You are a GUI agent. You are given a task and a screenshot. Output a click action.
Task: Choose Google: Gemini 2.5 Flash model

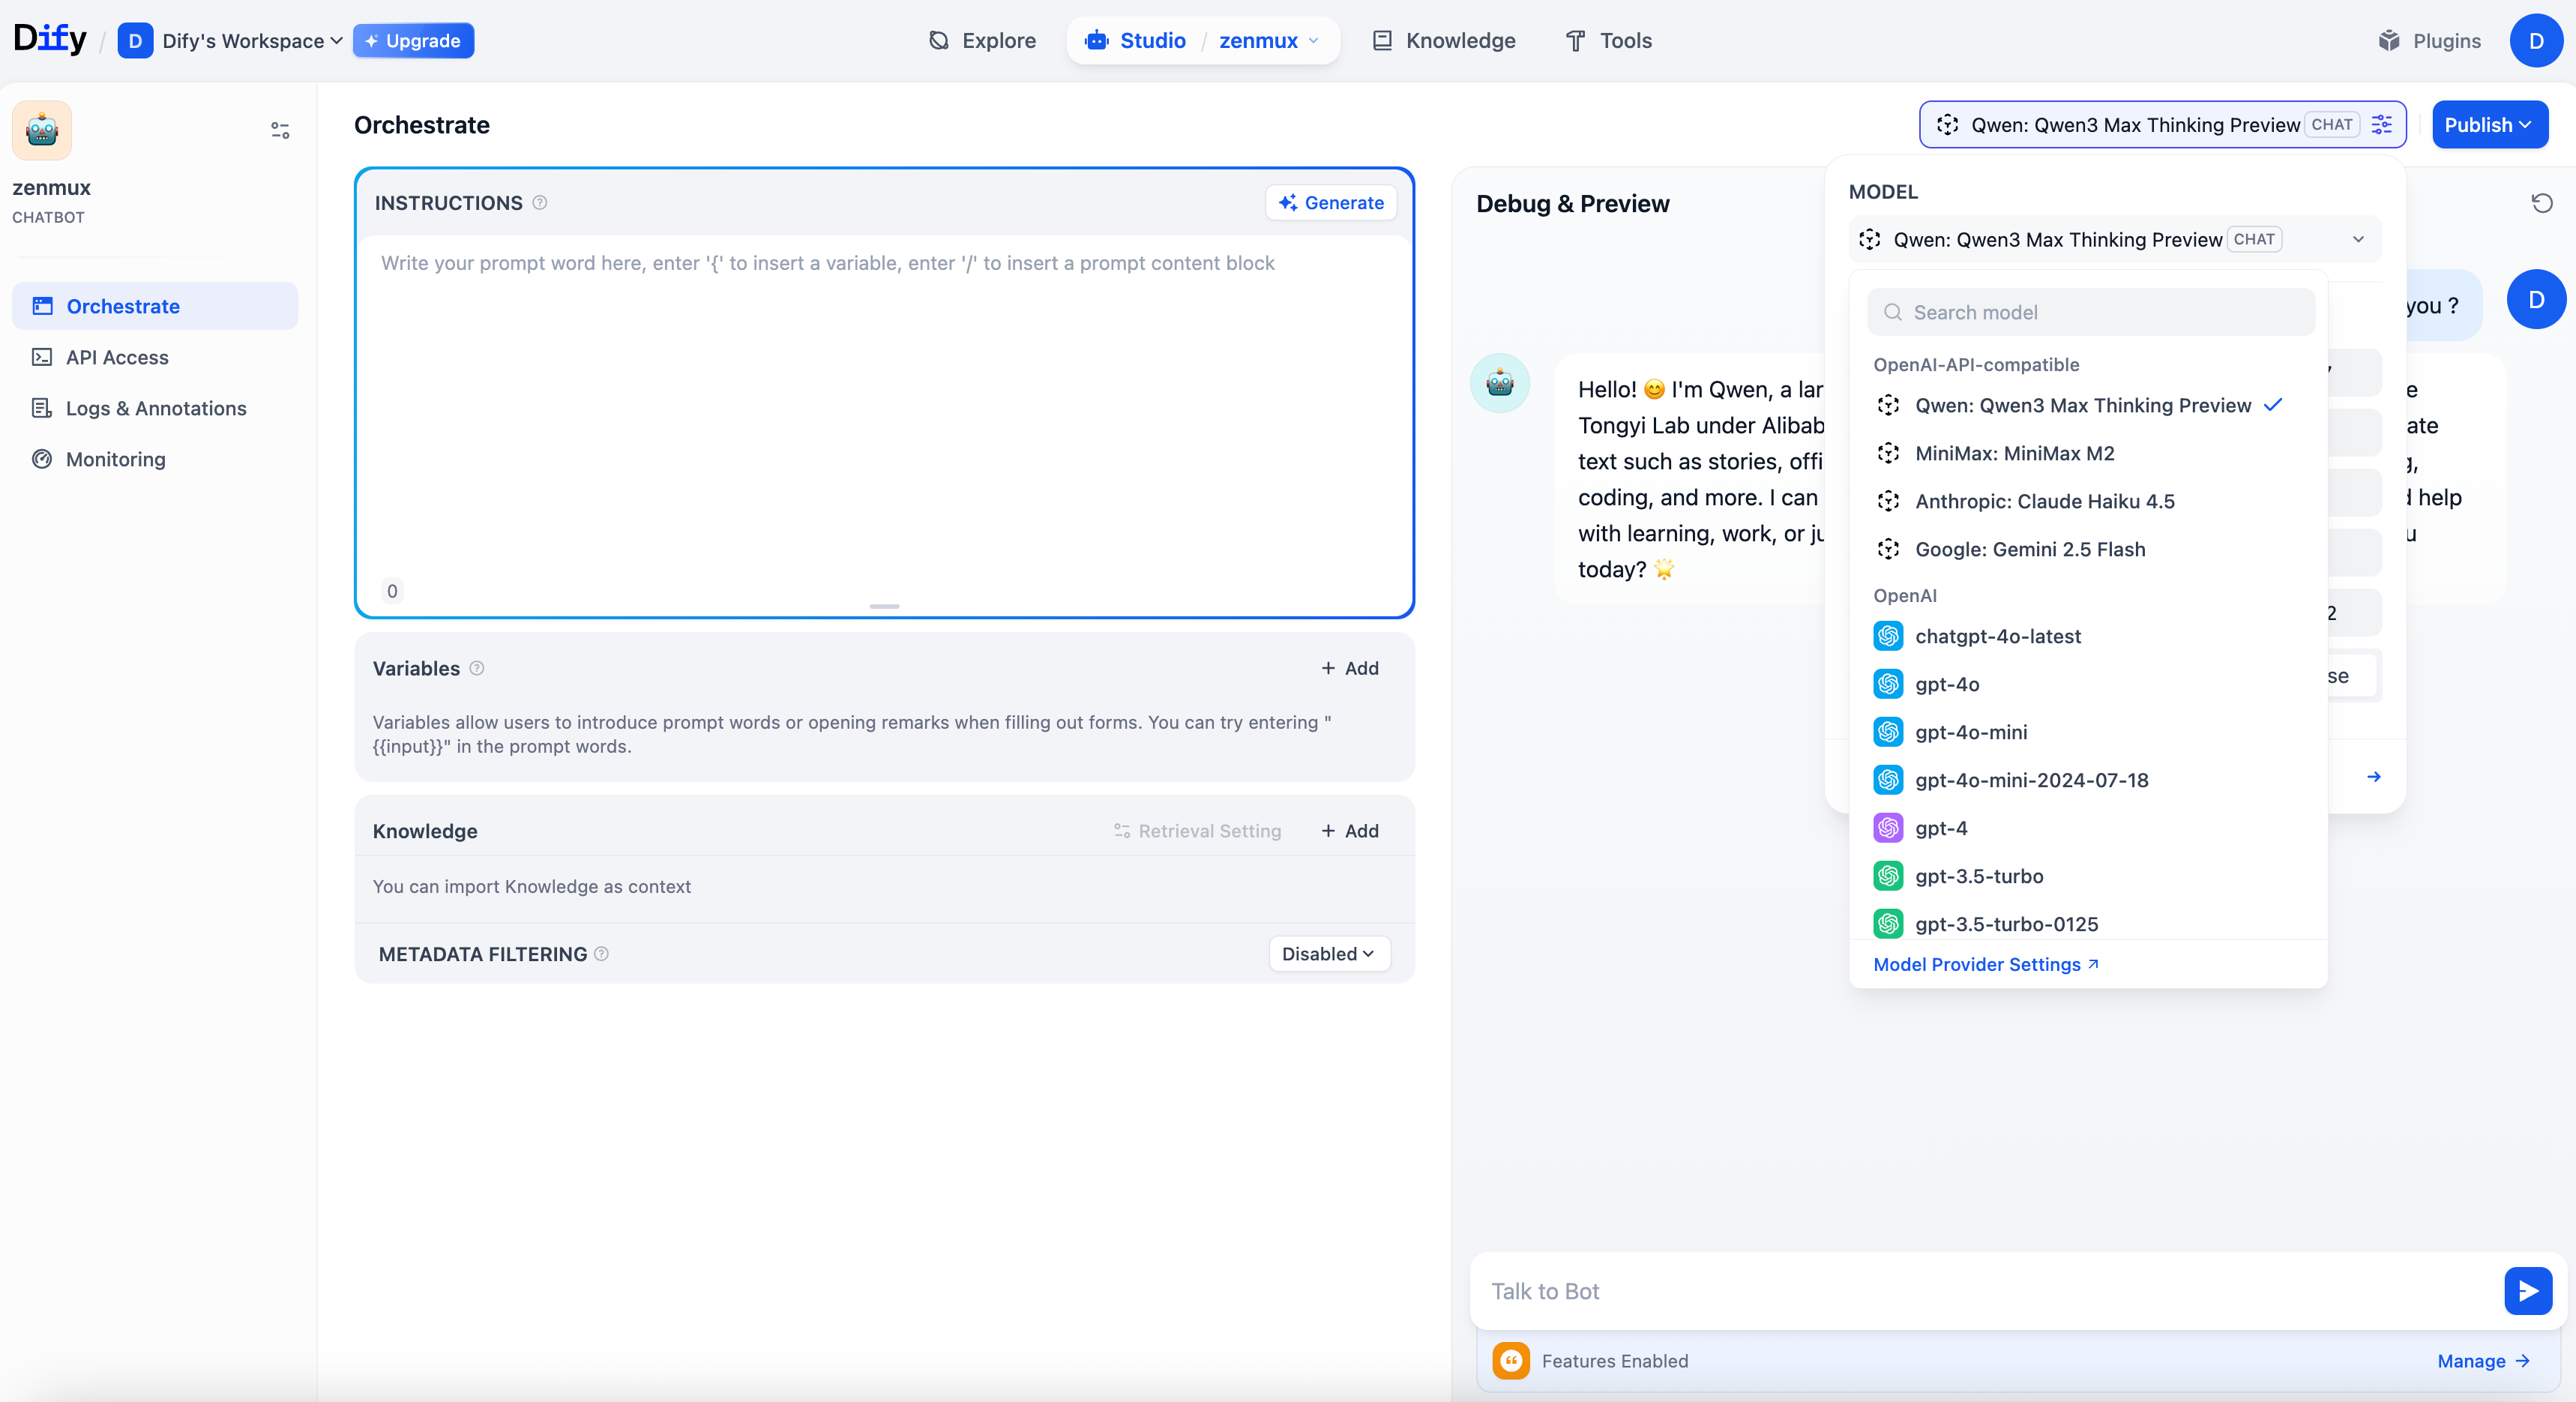click(x=2029, y=549)
